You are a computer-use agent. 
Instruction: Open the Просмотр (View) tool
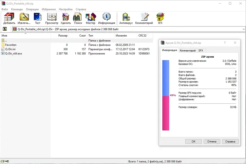click(52, 18)
